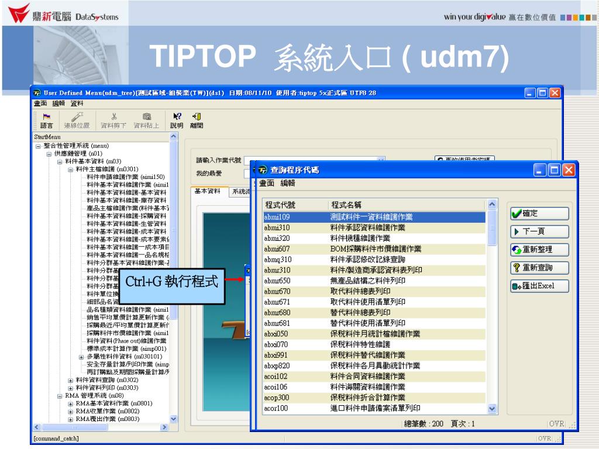Collapse 供應鏈管理 (m01) tree node

click(x=49, y=154)
